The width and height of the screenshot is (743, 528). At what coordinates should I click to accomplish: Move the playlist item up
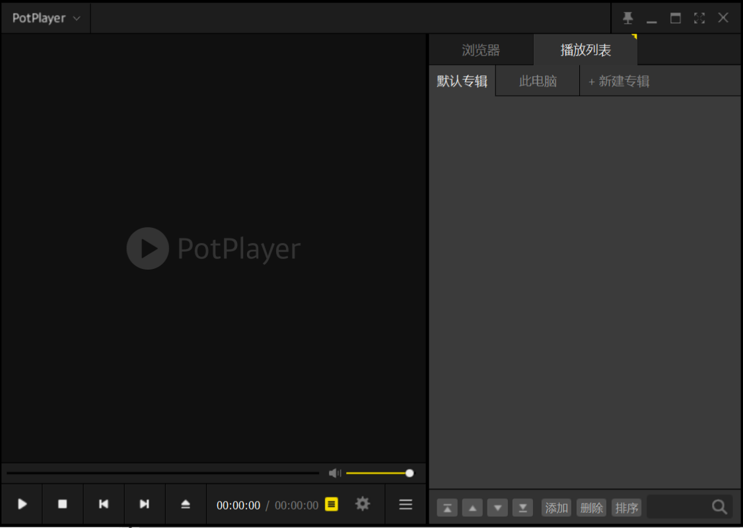click(x=472, y=508)
